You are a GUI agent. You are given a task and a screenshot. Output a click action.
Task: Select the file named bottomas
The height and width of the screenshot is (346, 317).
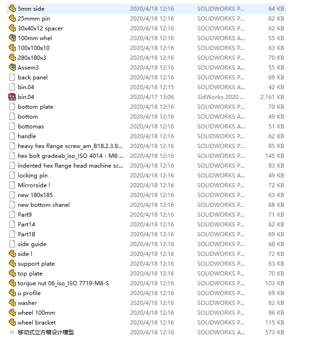coord(31,127)
